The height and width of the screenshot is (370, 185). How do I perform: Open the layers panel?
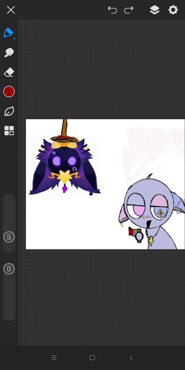(154, 10)
